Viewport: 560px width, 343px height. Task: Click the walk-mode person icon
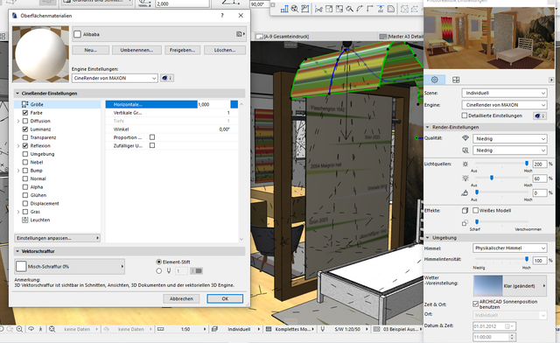pos(40,329)
